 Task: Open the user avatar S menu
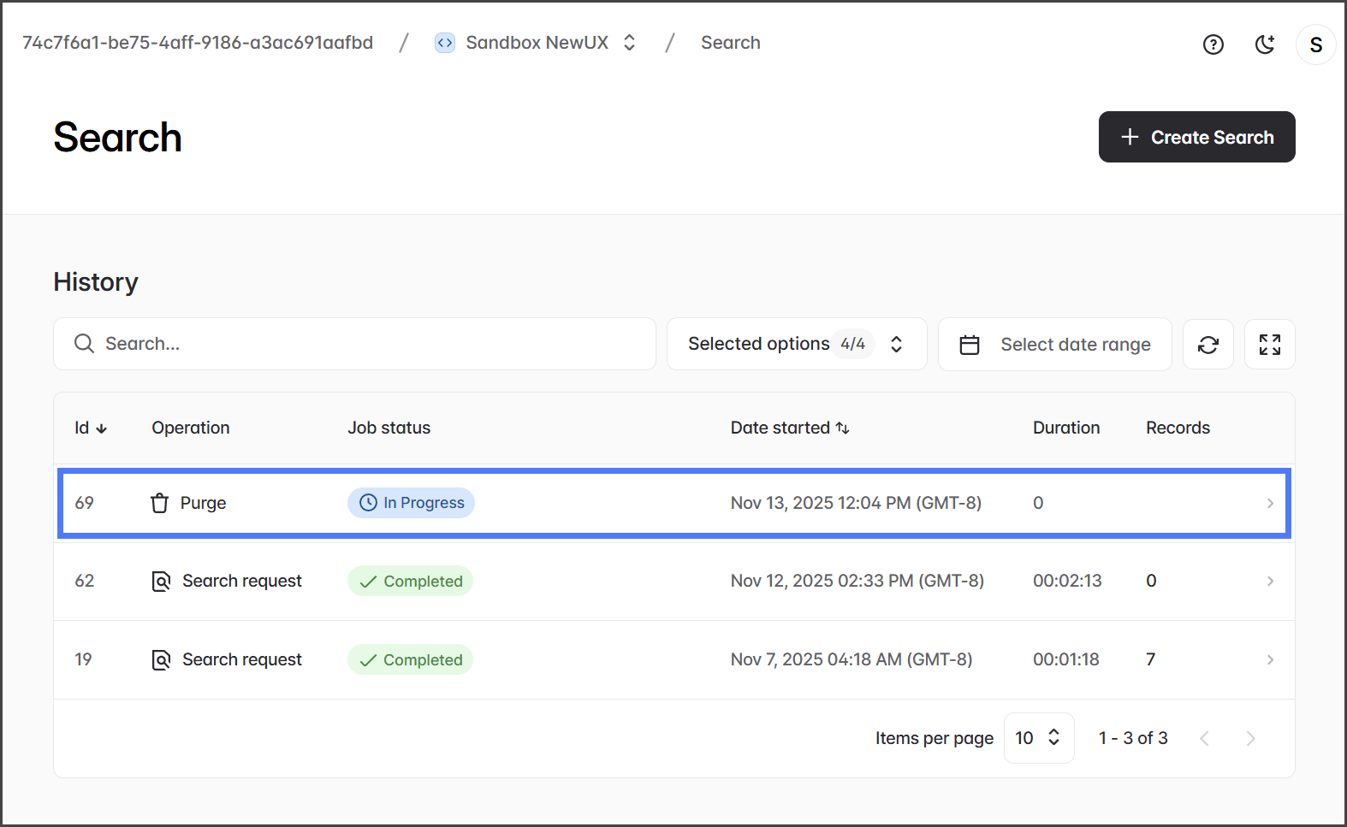pyautogui.click(x=1315, y=44)
